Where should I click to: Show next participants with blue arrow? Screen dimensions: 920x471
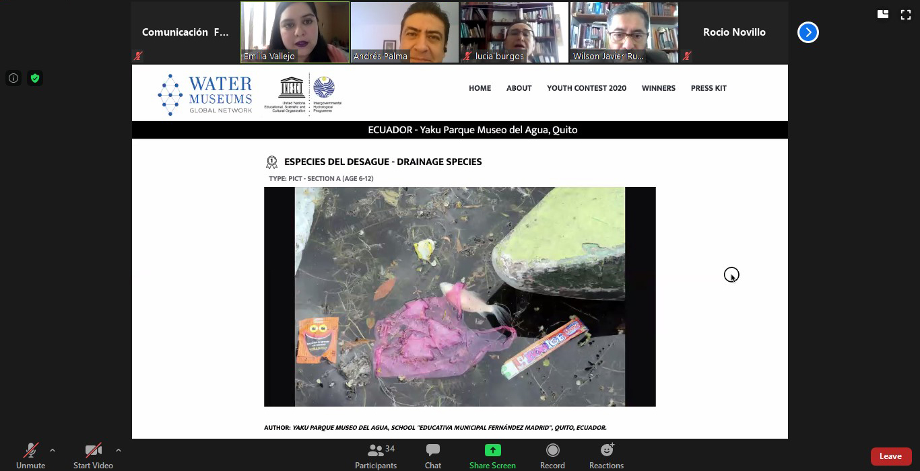tap(808, 32)
